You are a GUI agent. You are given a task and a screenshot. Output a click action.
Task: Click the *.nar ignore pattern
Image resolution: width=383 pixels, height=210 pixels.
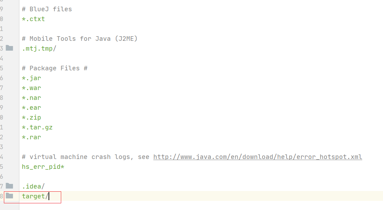[x=32, y=98]
